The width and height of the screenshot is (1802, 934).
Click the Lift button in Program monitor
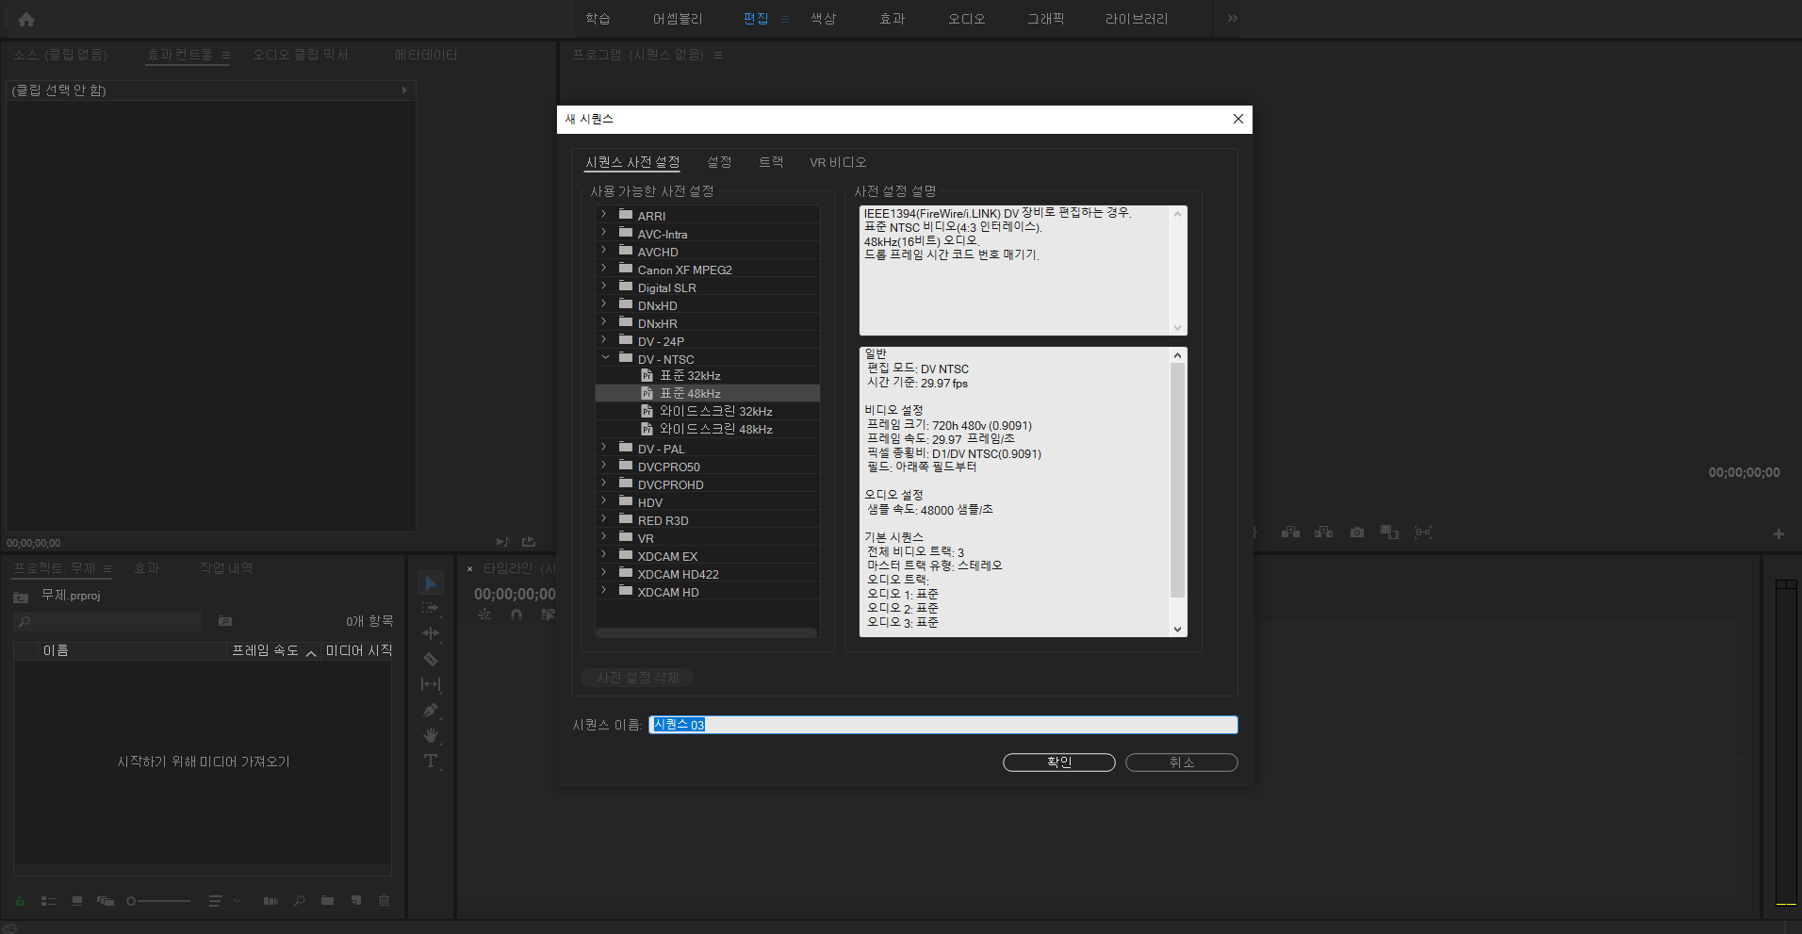1291,533
